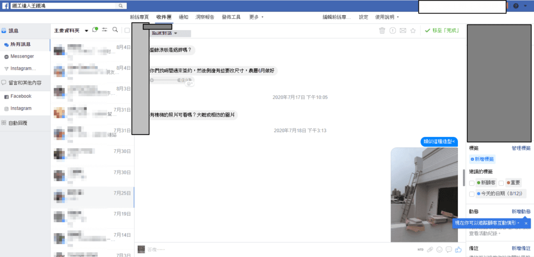Click the 管理標籤 link

pyautogui.click(x=521, y=148)
